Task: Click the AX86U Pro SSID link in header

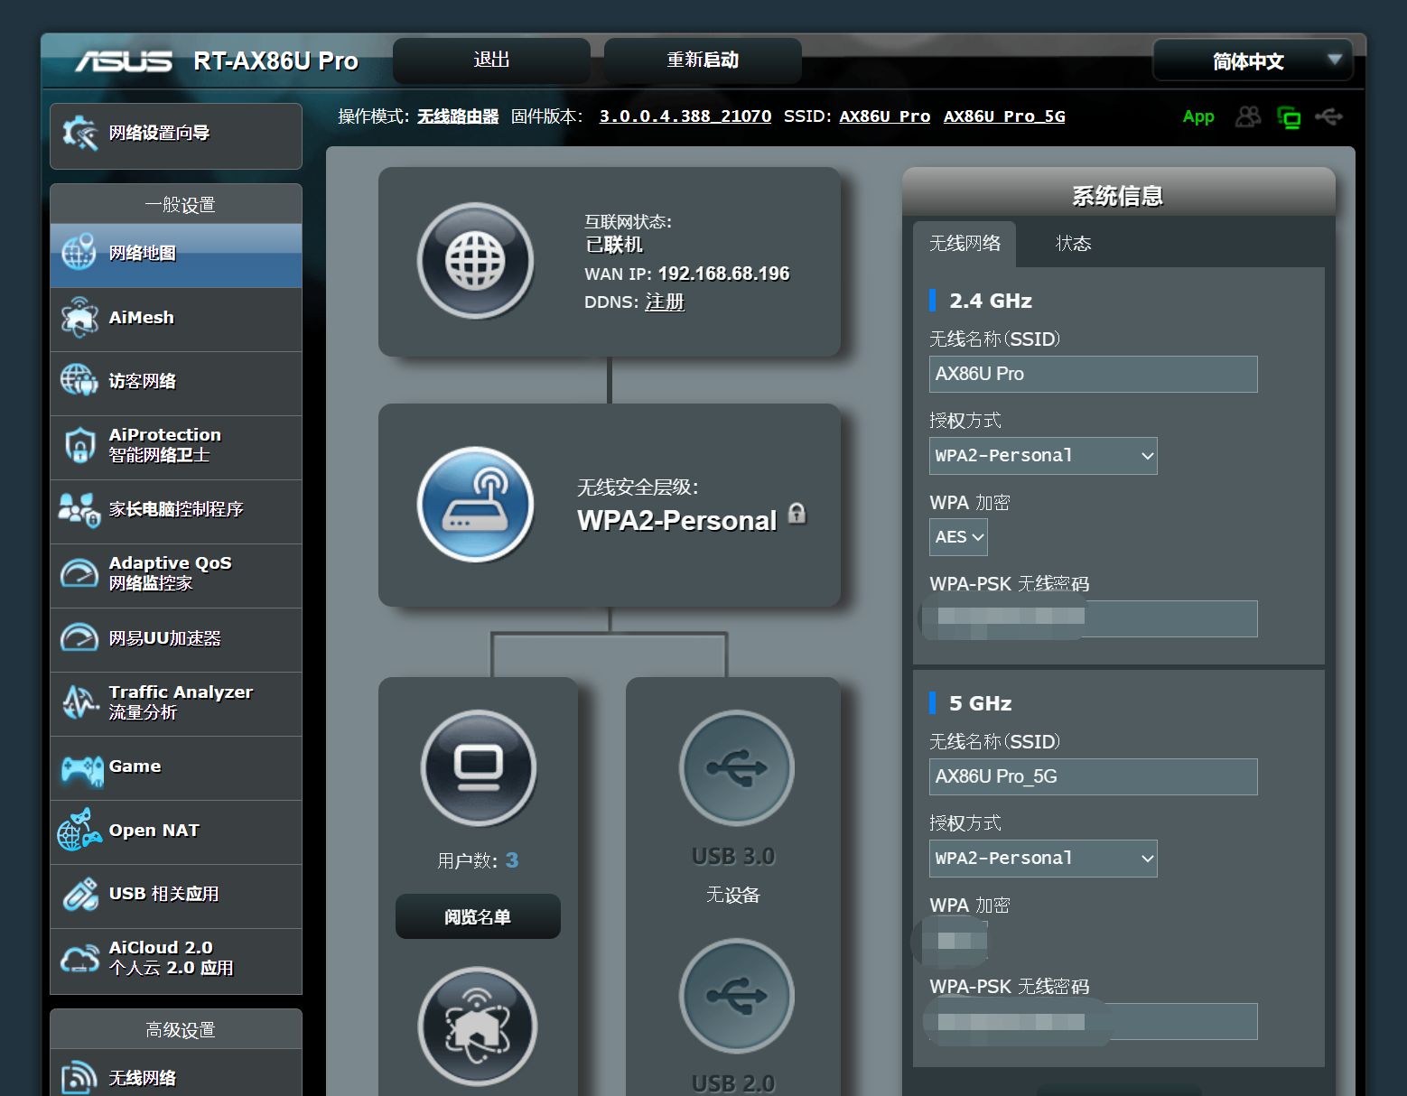Action: (x=884, y=116)
